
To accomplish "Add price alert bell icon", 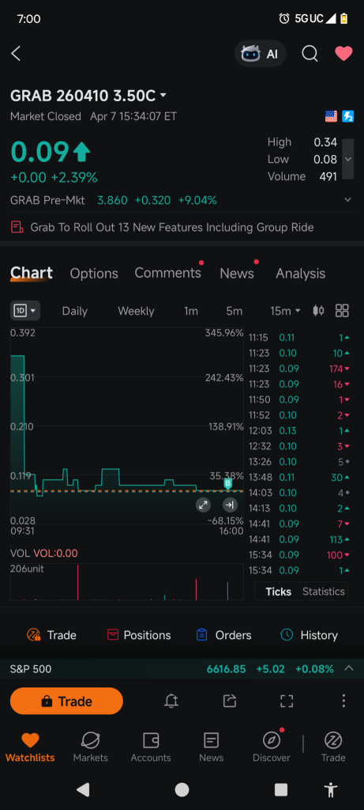I will 171,701.
